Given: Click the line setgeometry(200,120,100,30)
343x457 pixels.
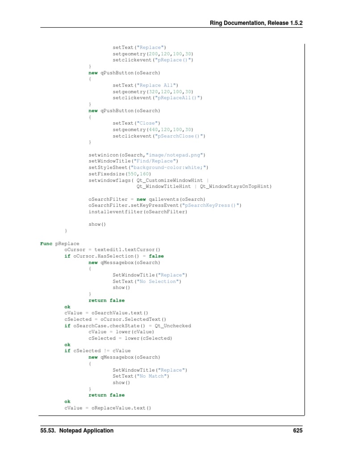Looking at the screenshot, I should (x=153, y=54).
